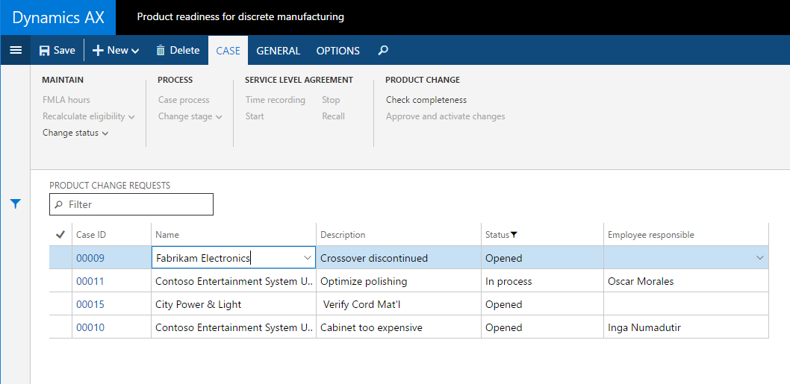
Task: Select the Verify Cord Mat'l description cell
Action: tap(399, 304)
